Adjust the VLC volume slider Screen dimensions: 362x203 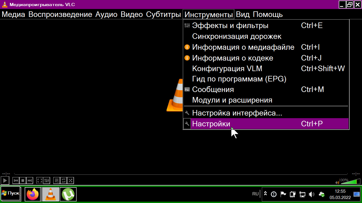click(x=349, y=182)
